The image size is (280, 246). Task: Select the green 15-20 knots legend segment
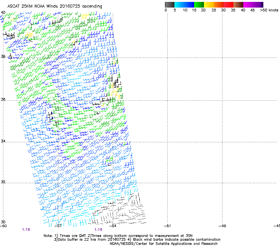(x=199, y=5)
